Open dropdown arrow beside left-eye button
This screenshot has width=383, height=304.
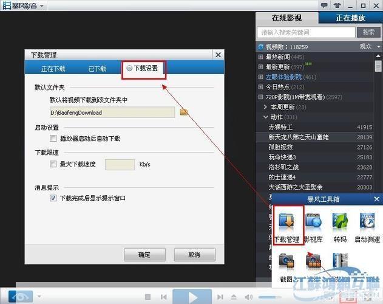tap(39, 297)
